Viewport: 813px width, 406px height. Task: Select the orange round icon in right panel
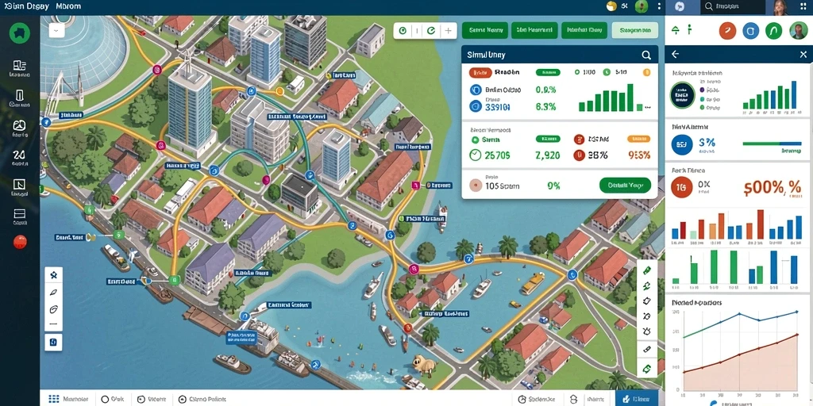(x=727, y=31)
